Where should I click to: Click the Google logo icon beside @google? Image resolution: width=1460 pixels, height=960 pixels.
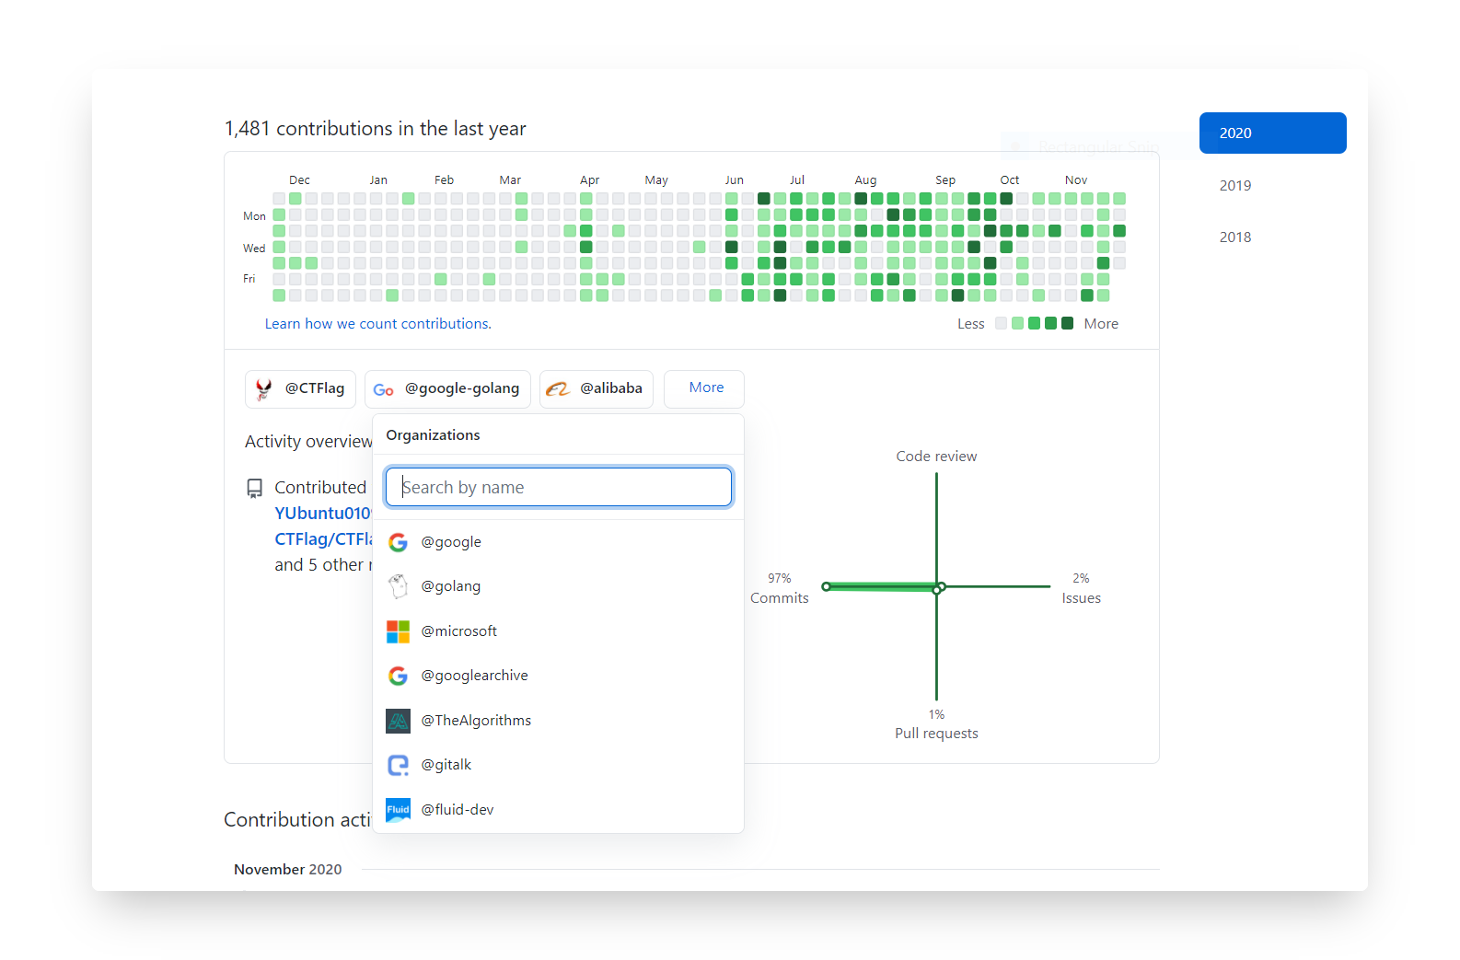(398, 542)
